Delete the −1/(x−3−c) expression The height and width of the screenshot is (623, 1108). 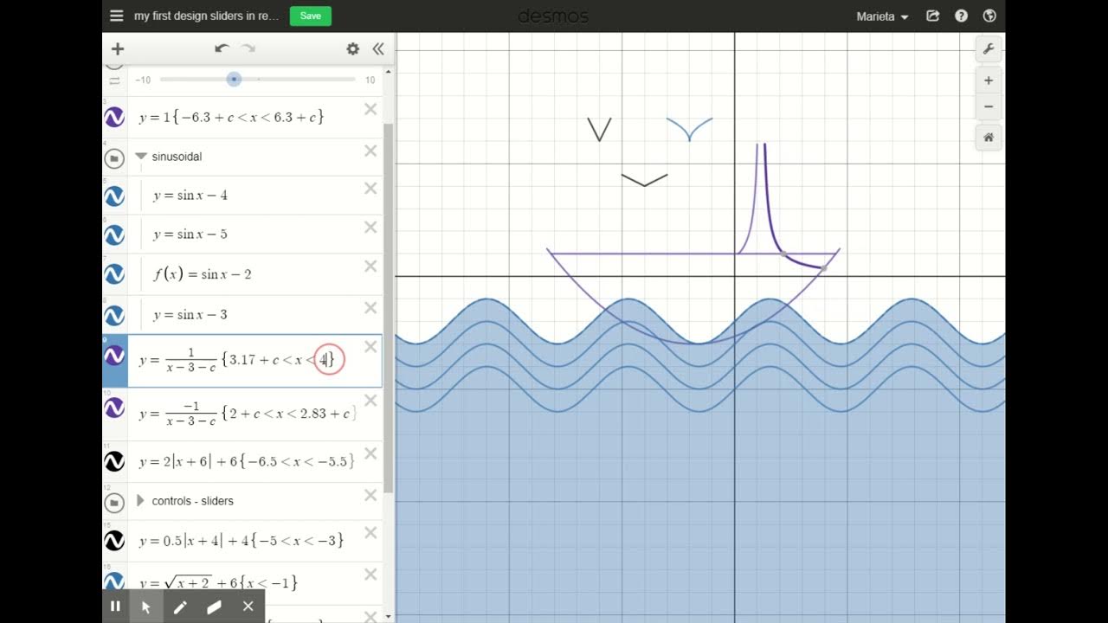pyautogui.click(x=370, y=400)
